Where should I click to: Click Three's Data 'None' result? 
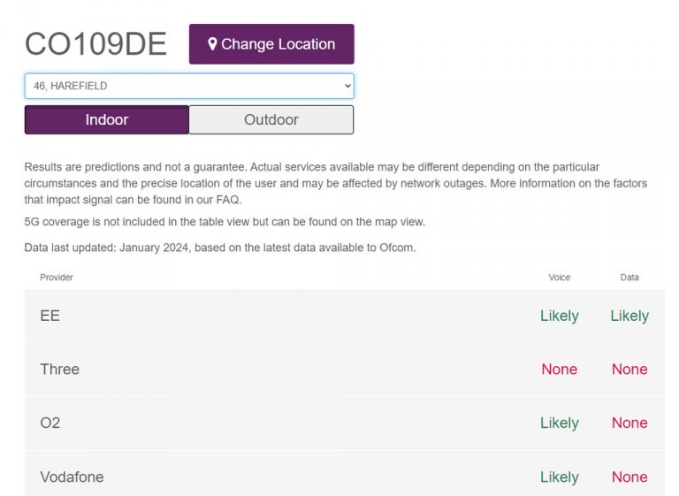point(629,370)
